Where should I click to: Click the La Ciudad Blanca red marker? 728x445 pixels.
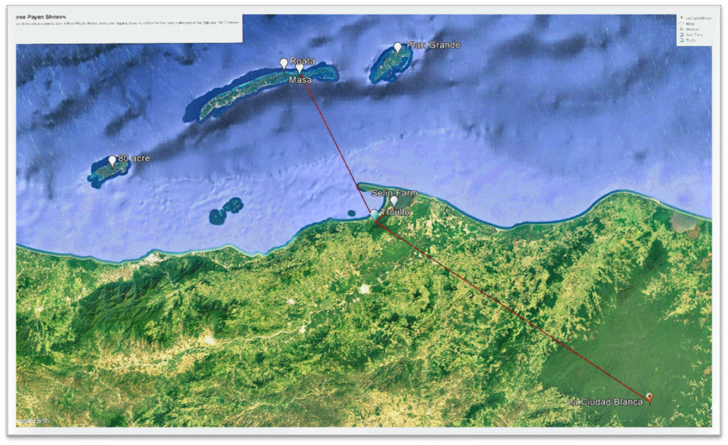point(648,397)
